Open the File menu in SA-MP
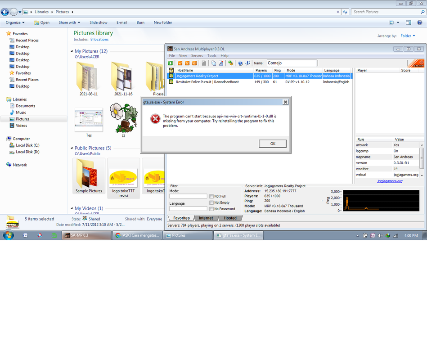This screenshot has height=360, width=427. click(172, 55)
